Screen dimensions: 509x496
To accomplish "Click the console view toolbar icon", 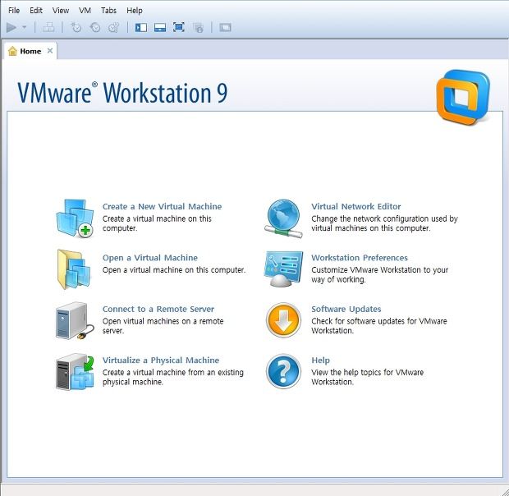I will 225,28.
